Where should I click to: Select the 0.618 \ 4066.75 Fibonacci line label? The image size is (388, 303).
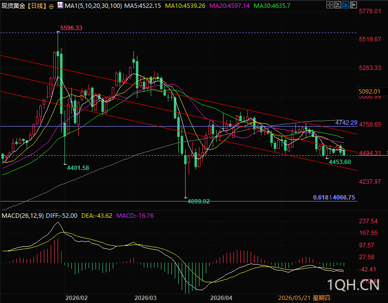334,197
